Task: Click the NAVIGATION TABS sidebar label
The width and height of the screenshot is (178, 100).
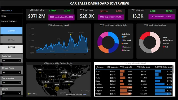Action: tap(9, 21)
